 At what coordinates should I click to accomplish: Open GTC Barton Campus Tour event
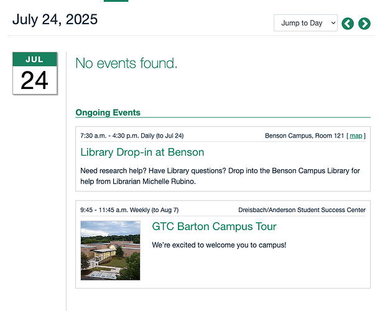point(214,226)
